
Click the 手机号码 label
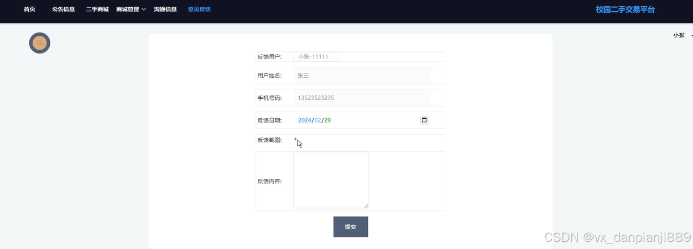click(x=269, y=98)
